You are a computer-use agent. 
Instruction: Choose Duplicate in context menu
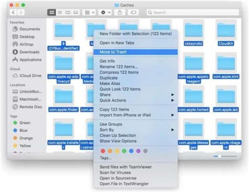pyautogui.click(x=136, y=78)
